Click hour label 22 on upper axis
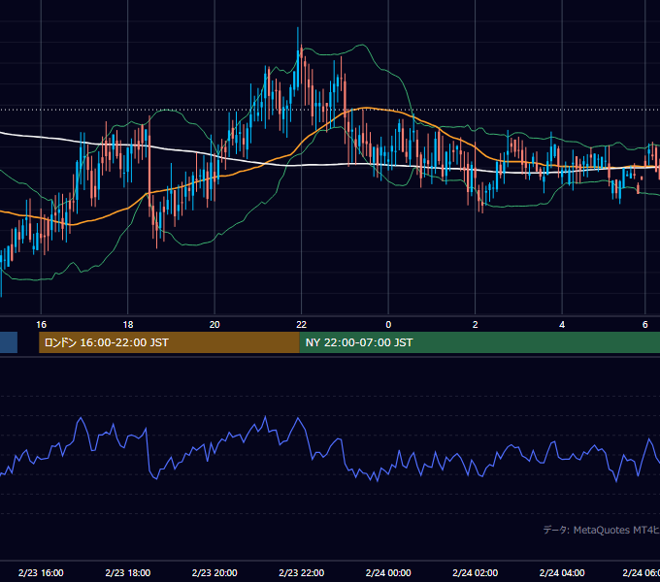Image resolution: width=660 pixels, height=582 pixels. point(302,325)
